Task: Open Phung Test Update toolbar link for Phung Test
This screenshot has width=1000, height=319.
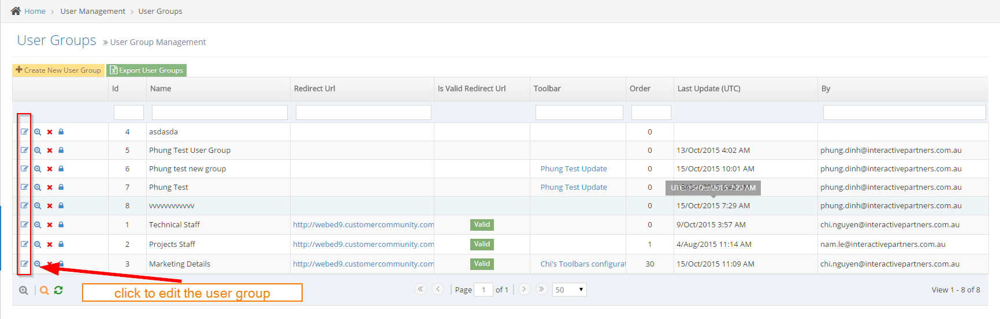Action: [x=574, y=187]
